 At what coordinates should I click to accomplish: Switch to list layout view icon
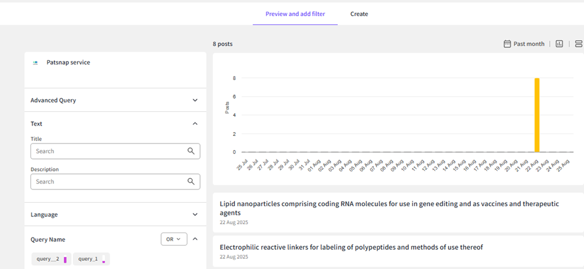click(x=579, y=44)
